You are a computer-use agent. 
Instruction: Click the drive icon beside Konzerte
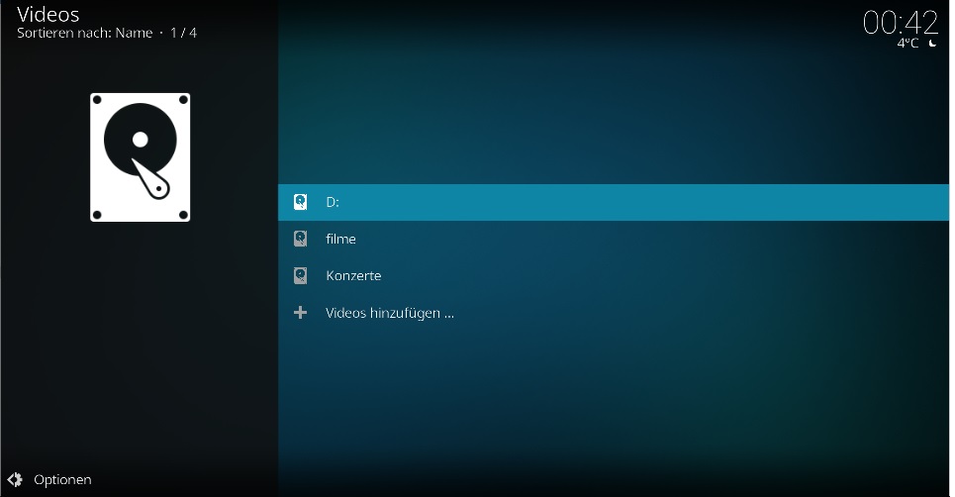tap(300, 275)
